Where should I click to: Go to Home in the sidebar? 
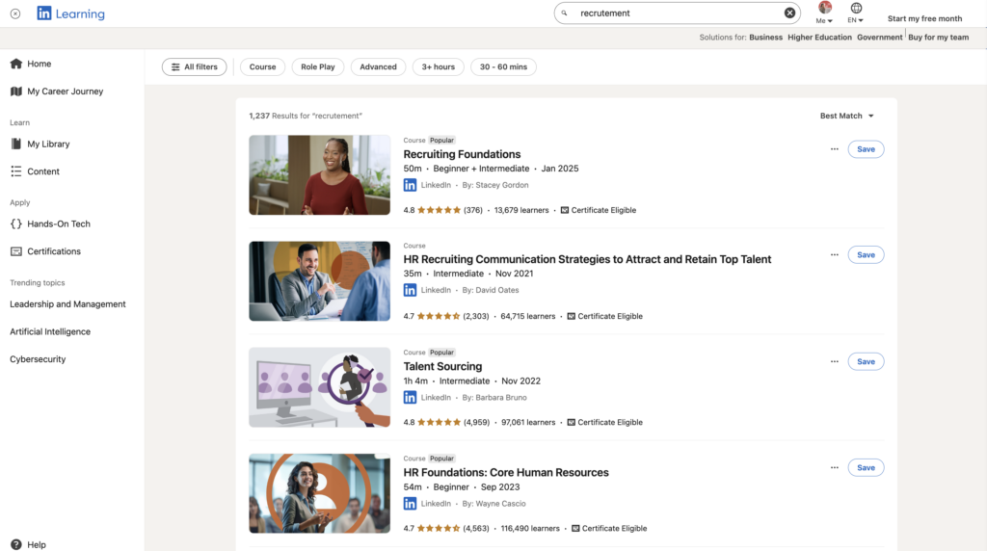coord(39,64)
